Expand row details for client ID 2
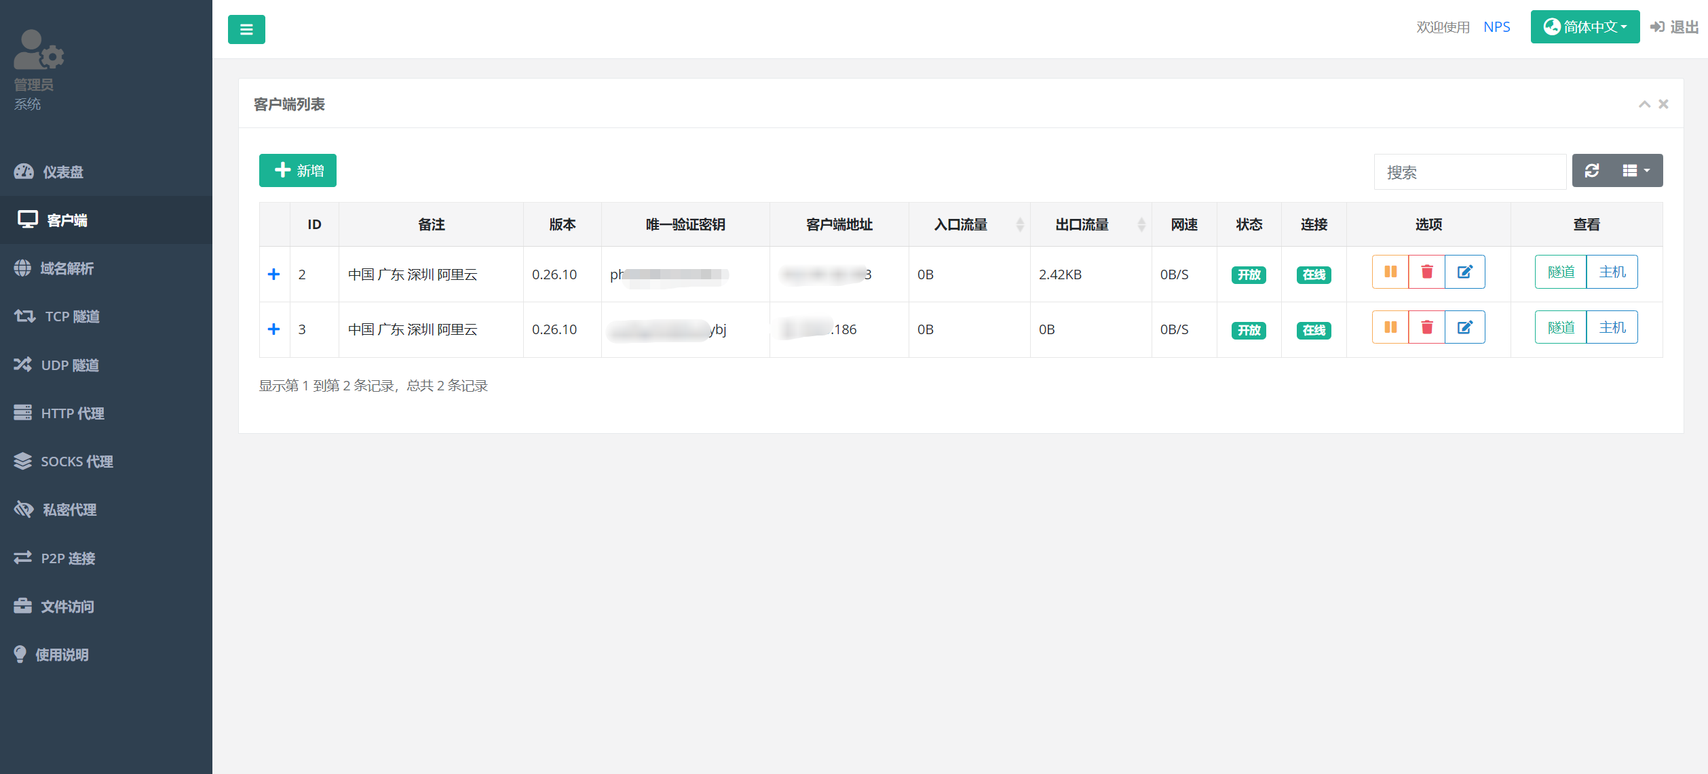Screen dimensions: 1708x774 click(274, 274)
